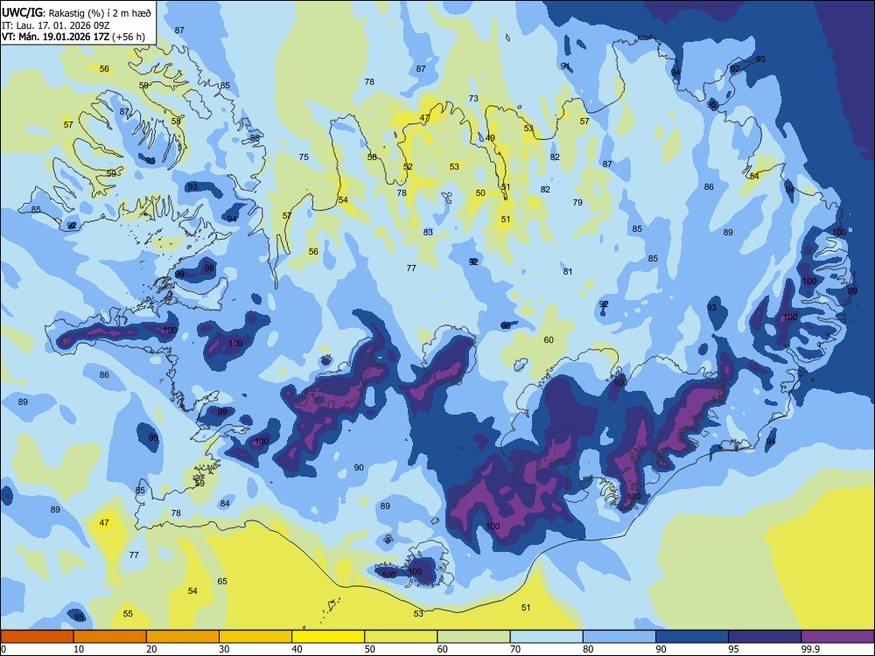
Task: Pick the 20–30 legend color band
Action: [183, 637]
